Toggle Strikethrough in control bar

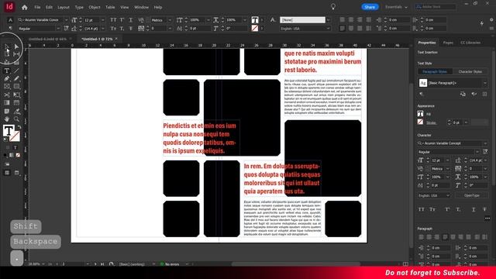[131, 29]
